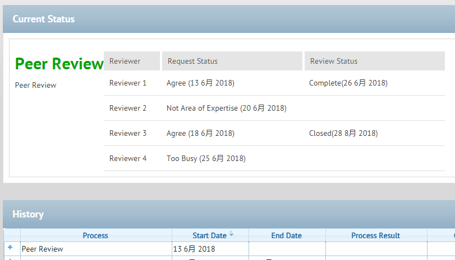Select the Reviewer 3 row label
The height and width of the screenshot is (260, 455).
(x=128, y=133)
